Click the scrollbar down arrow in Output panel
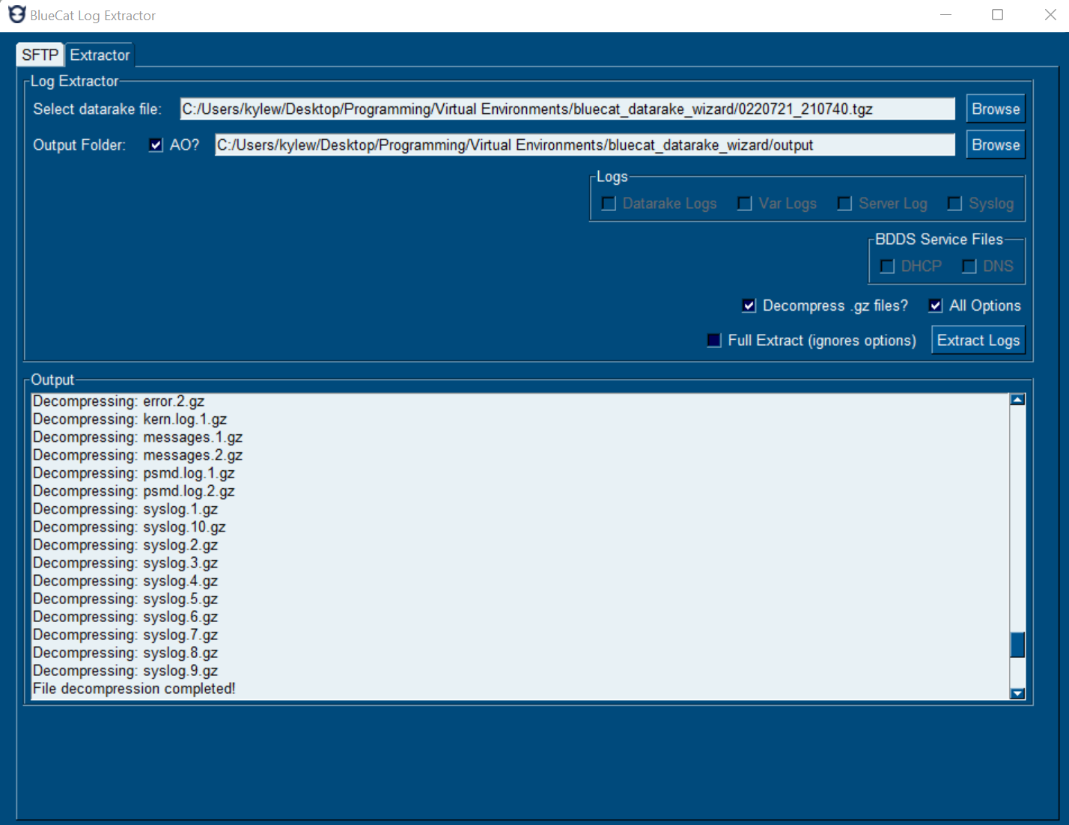1069x825 pixels. click(1017, 693)
